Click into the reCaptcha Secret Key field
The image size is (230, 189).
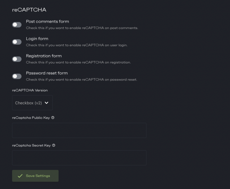click(x=79, y=158)
